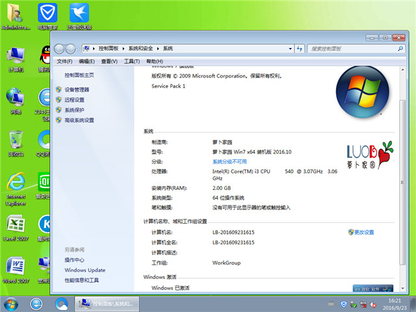416x312 pixels.
Task: Open the green iQIYI desktop icon
Action: pos(44,185)
